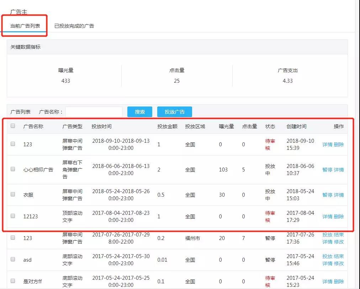Focus the 广告名称 search field
The image size is (360, 289).
[x=94, y=112]
